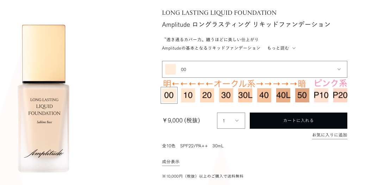Select the 40L shade swatch
Screen dimensions: 366x185
(283, 95)
